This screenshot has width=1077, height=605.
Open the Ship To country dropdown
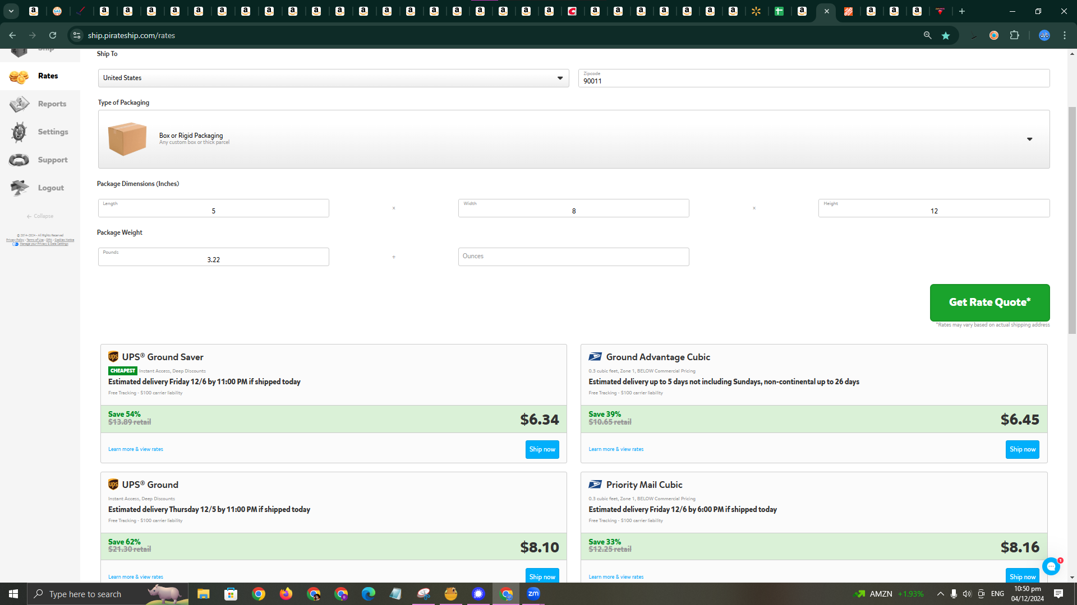coord(334,78)
